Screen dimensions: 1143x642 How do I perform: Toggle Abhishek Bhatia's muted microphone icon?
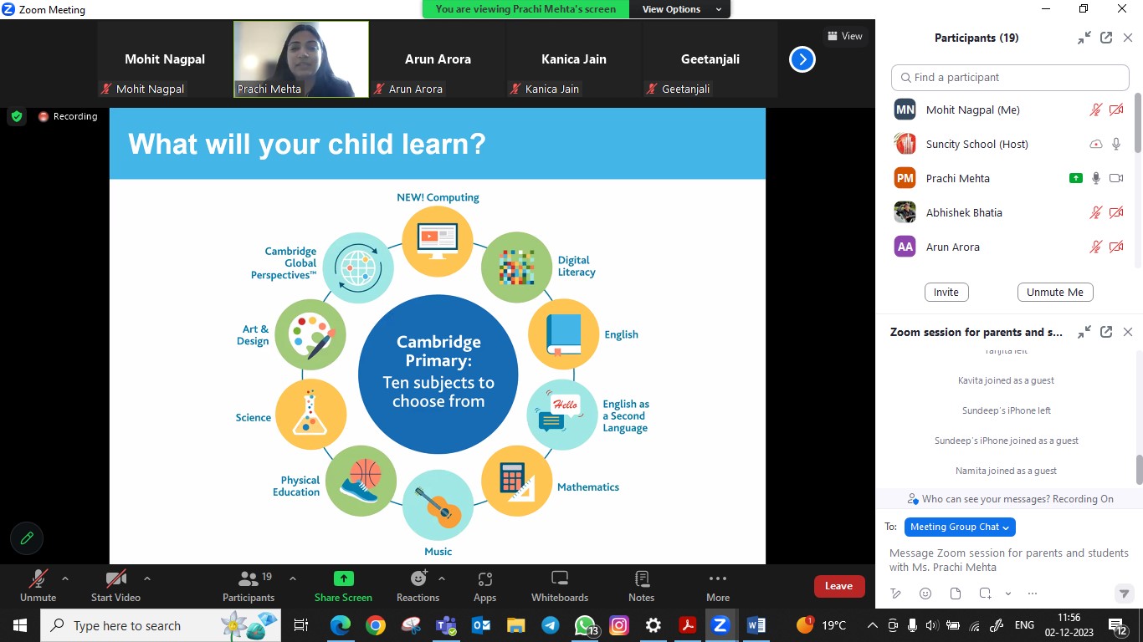(1096, 212)
